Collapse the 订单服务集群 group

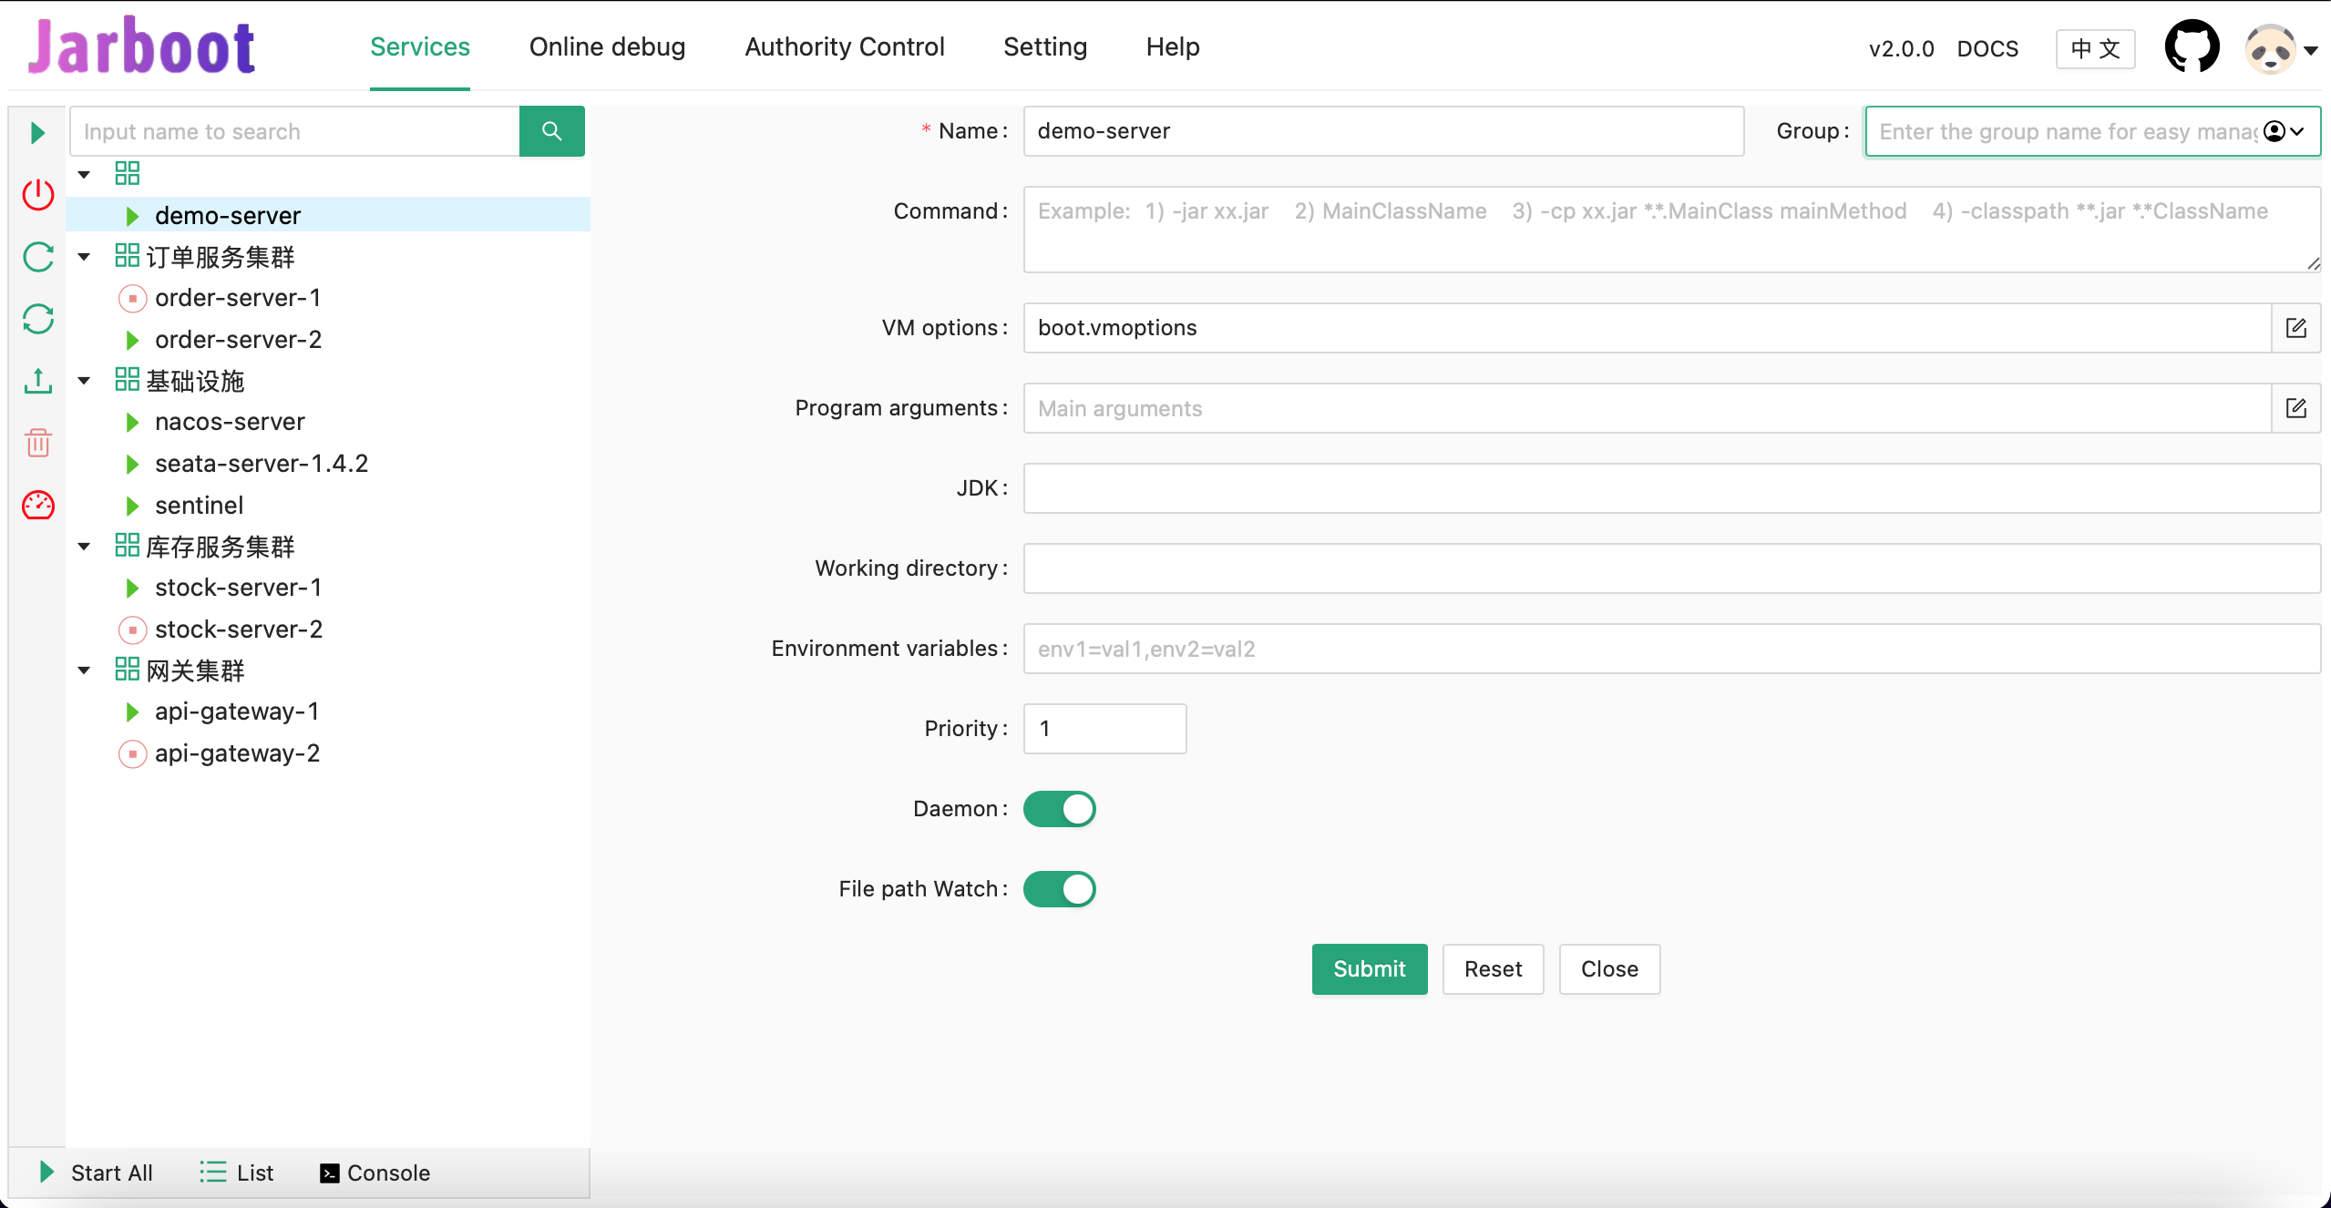coord(84,257)
